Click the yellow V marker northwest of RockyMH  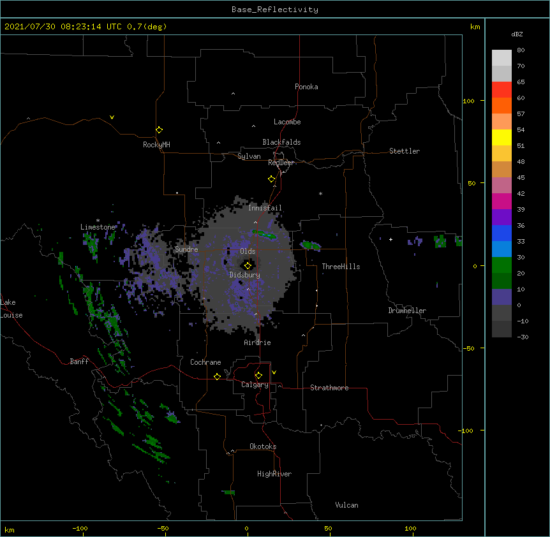pyautogui.click(x=112, y=117)
